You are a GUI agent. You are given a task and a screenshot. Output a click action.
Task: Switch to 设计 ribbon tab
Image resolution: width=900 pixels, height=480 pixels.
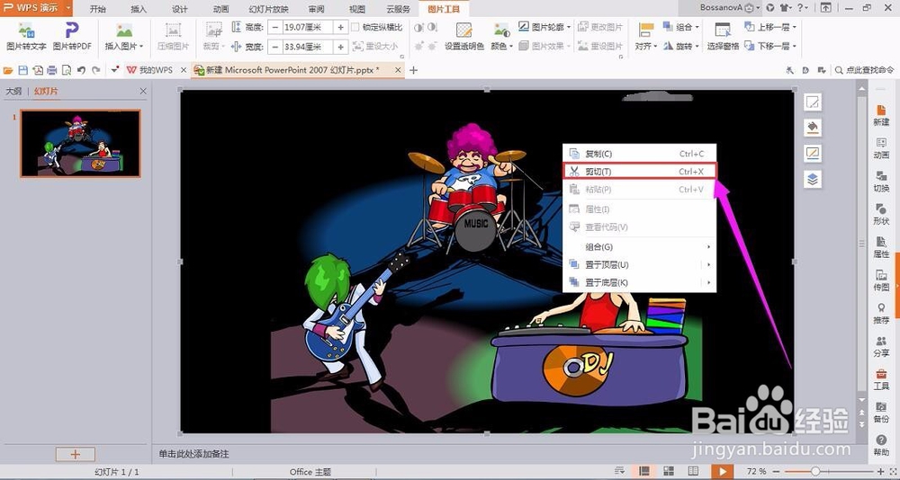pos(180,9)
